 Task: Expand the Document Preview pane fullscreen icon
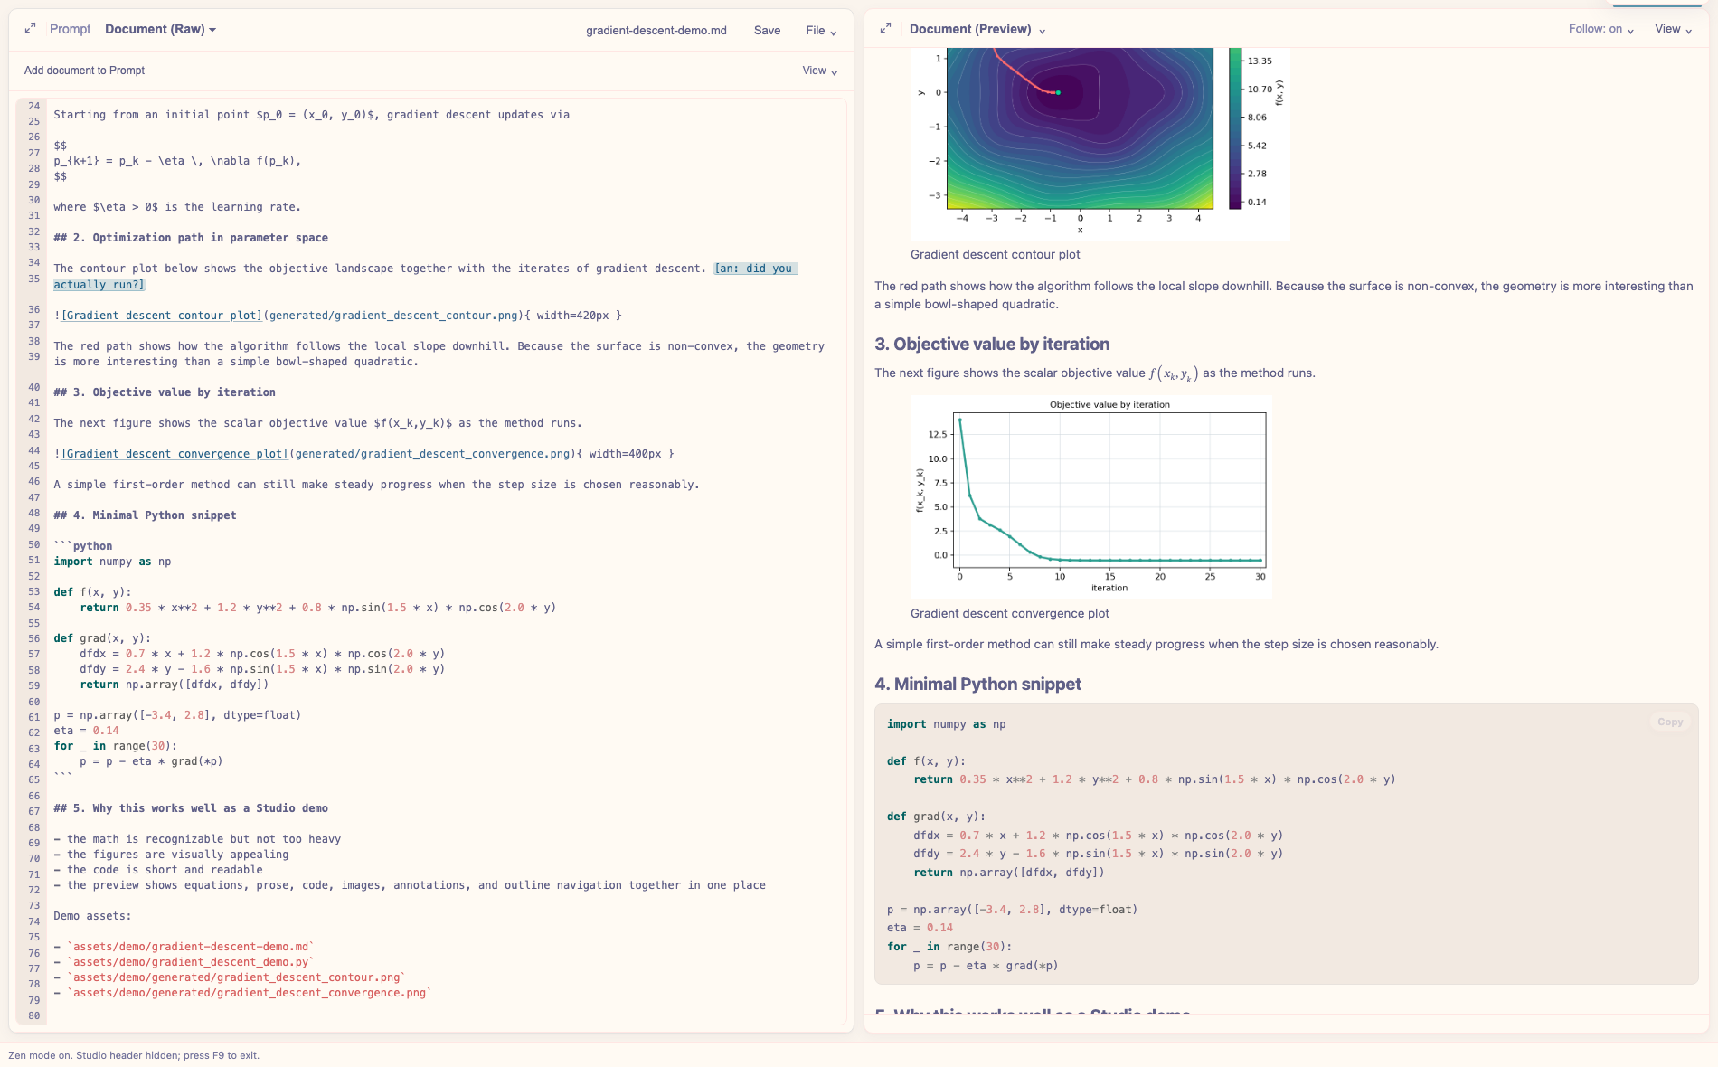(885, 29)
